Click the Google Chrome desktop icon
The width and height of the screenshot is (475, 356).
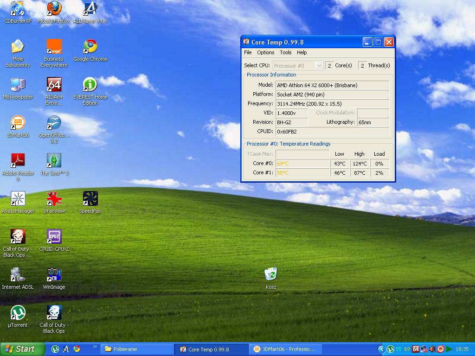[x=90, y=47]
